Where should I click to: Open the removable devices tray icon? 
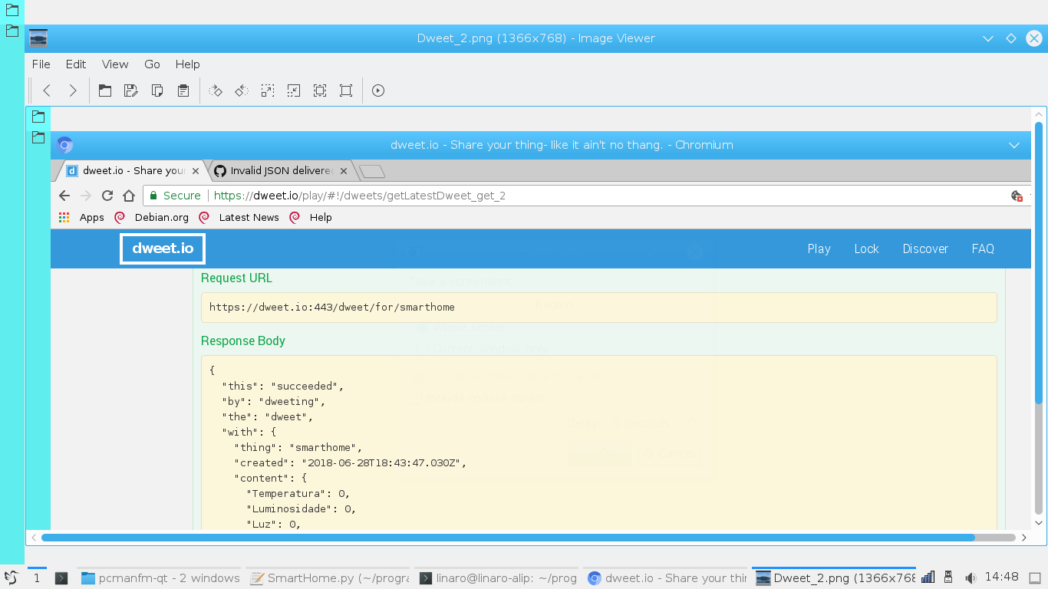(x=948, y=577)
